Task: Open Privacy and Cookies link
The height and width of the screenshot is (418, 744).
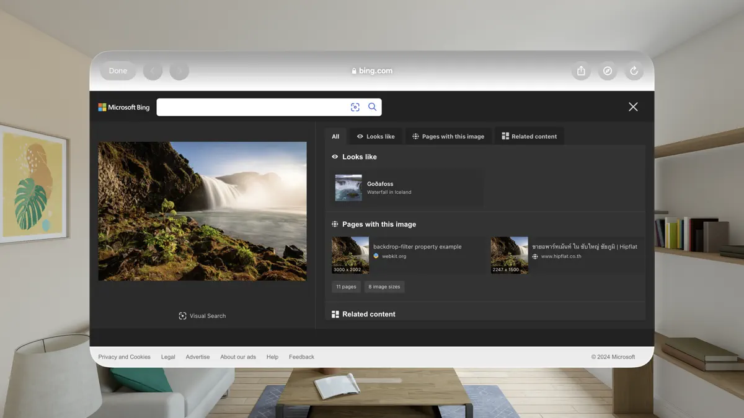Action: tap(124, 357)
